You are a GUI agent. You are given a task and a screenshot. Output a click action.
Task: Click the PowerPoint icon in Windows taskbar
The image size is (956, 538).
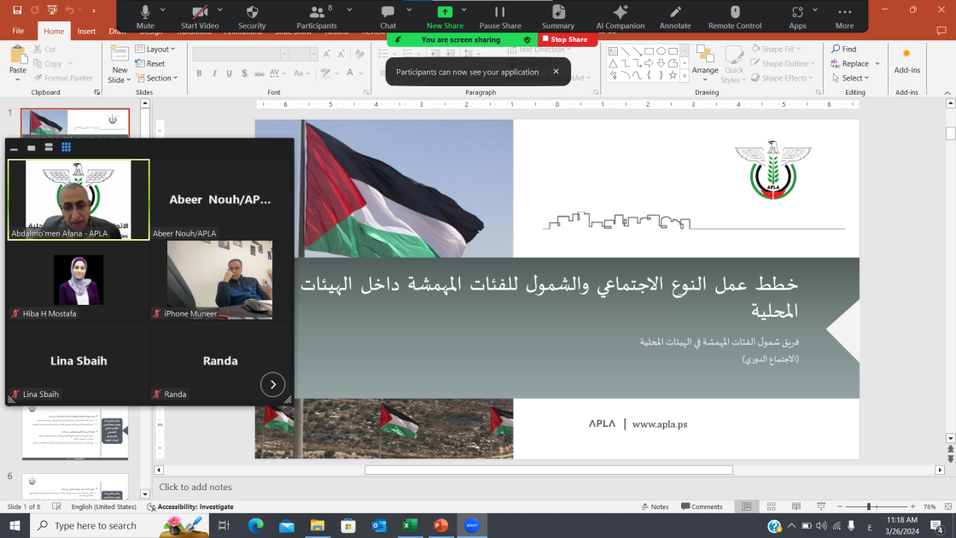click(440, 525)
